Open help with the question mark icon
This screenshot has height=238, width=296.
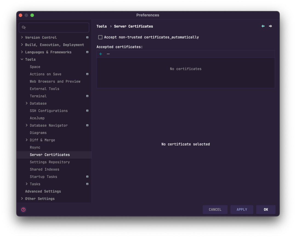tap(23, 209)
